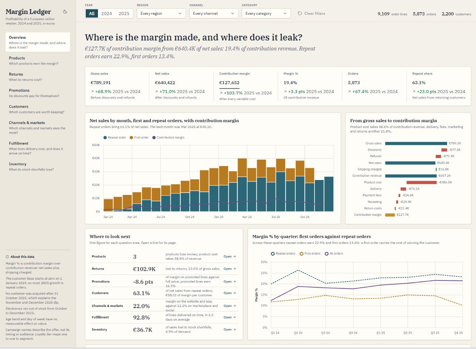
Task: Toggle dark mode with the moon icon
Action: click(x=65, y=12)
